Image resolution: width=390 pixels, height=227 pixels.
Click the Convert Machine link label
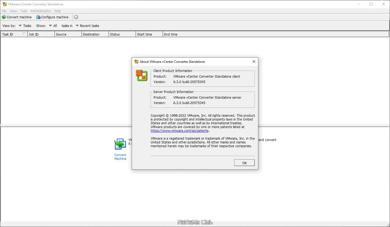tap(120, 157)
